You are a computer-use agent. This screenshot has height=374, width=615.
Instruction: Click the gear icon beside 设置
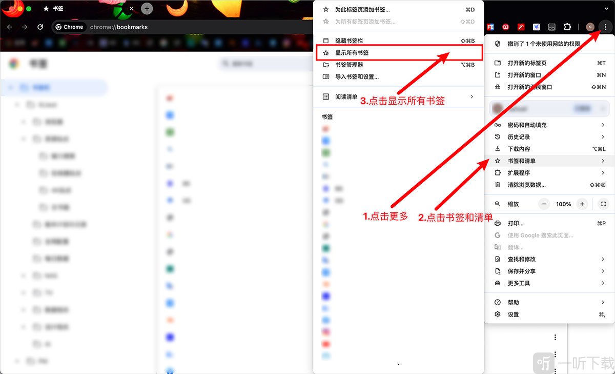(x=498, y=314)
